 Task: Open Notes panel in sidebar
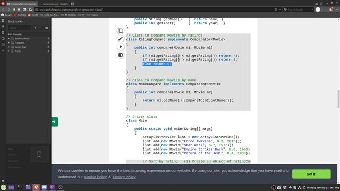pyautogui.click(x=3, y=33)
